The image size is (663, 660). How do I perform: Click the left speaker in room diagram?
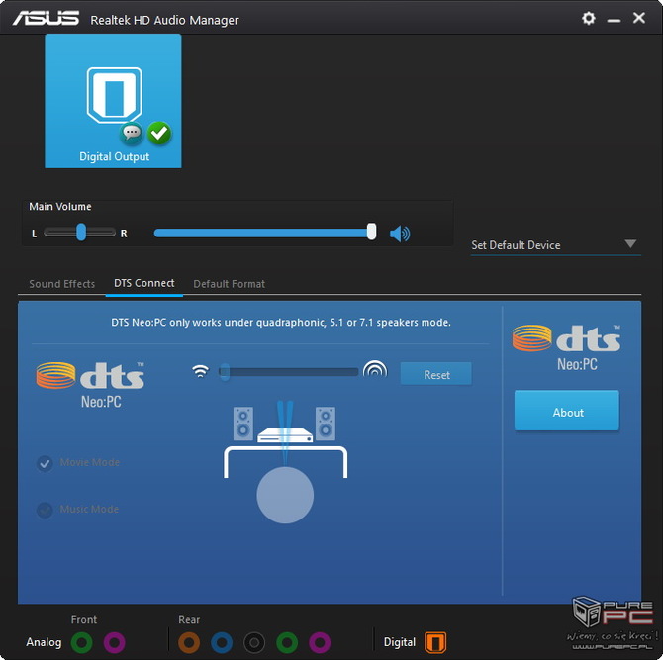[x=243, y=424]
